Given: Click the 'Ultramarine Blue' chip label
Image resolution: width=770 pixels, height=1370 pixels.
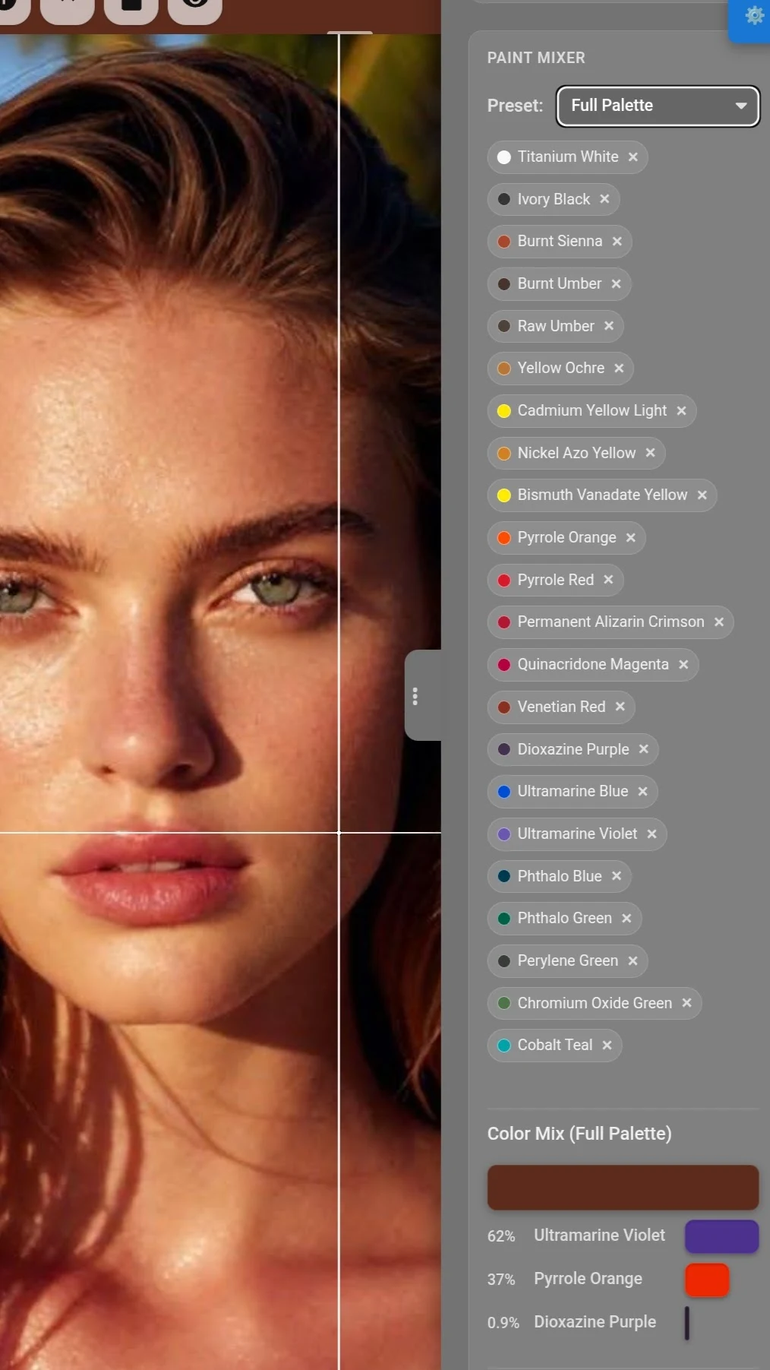Looking at the screenshot, I should click(x=573, y=791).
